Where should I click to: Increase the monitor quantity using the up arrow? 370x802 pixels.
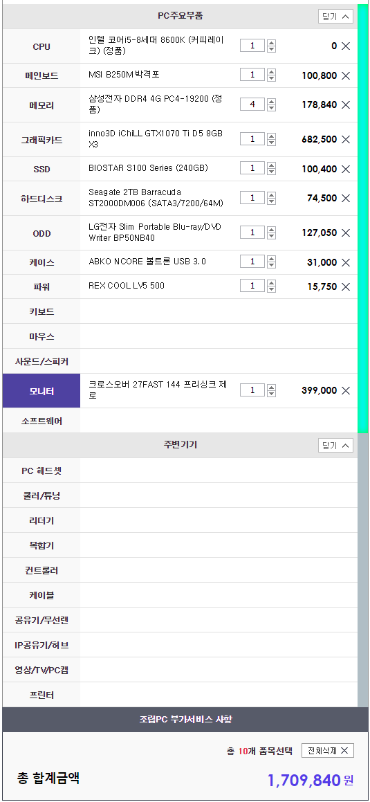tap(271, 388)
